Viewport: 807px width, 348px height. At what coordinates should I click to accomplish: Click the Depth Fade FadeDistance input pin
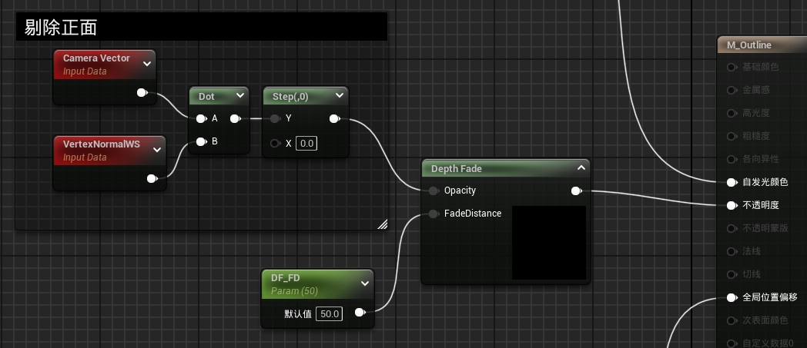click(434, 214)
